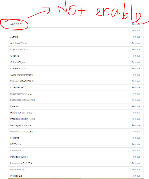149x179 pixels.
Task: Select the AAC (3.2.0) plugin name
Action: [x=16, y=24]
